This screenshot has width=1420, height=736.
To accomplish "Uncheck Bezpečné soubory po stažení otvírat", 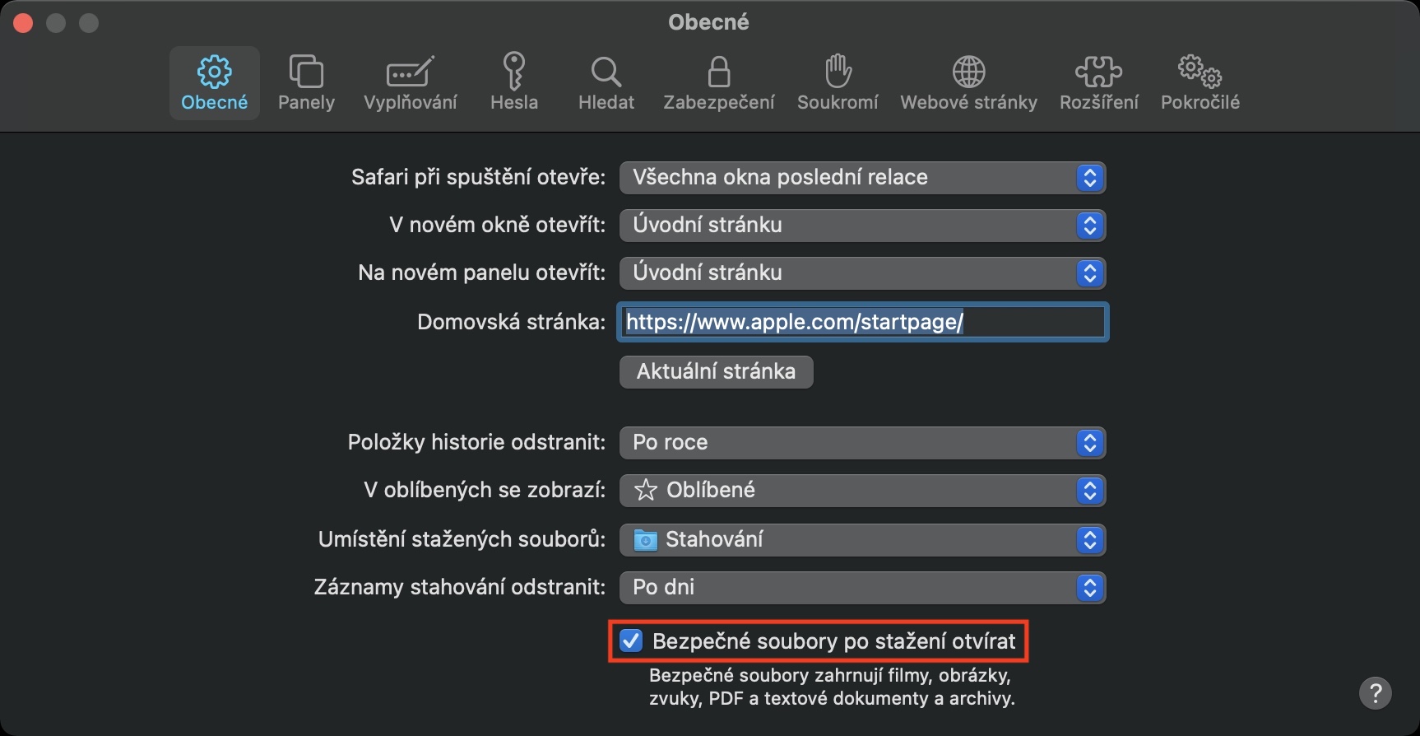I will tap(631, 641).
